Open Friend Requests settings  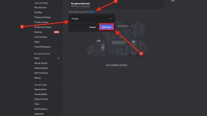pos(43,47)
